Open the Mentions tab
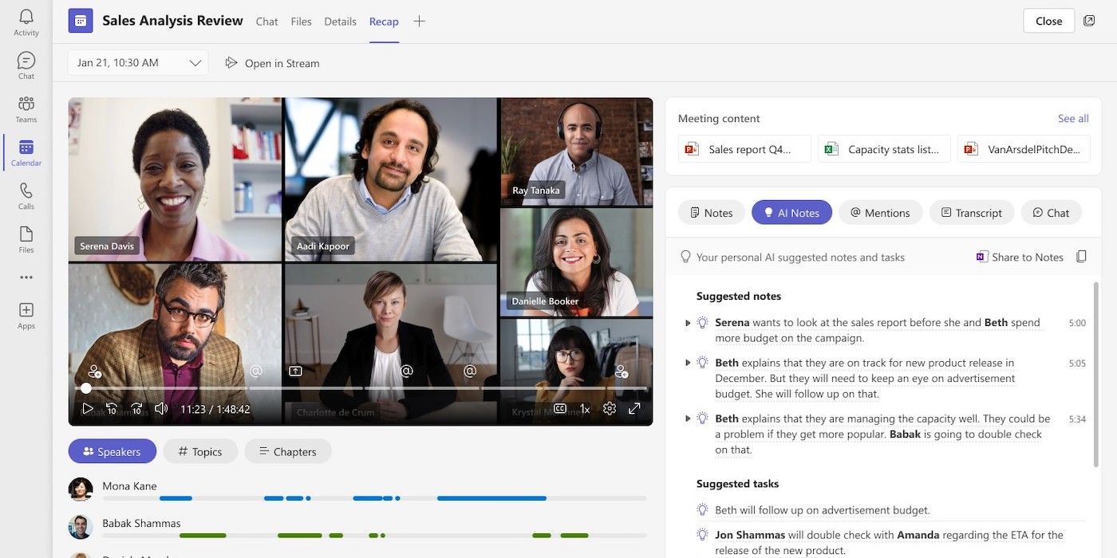 [x=880, y=212]
